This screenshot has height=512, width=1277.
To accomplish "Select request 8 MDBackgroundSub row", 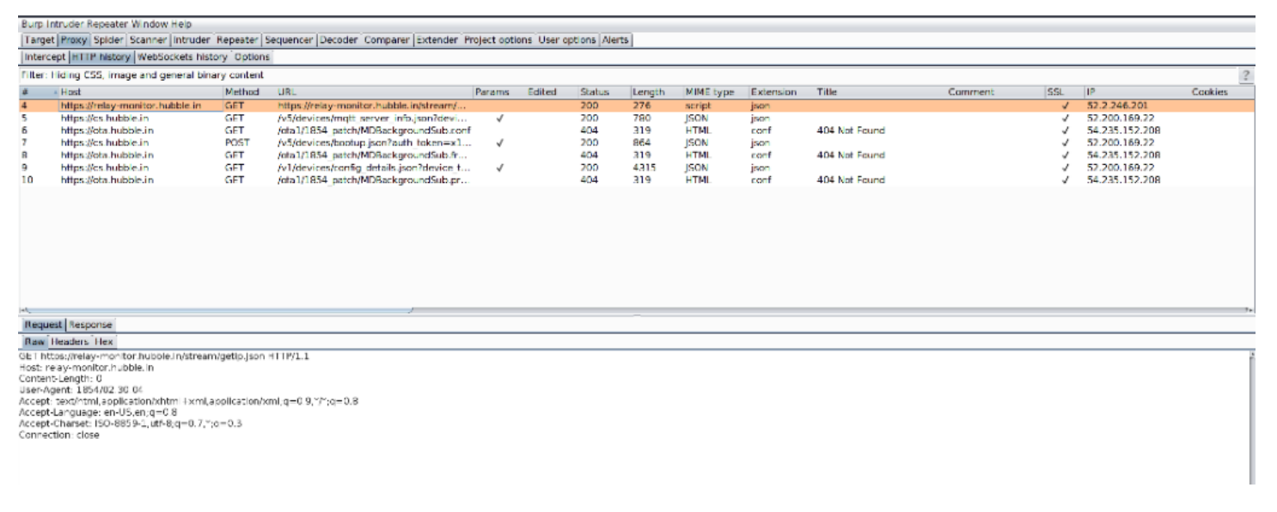I will [x=636, y=155].
